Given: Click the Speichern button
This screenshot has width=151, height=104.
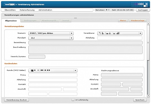Looking at the screenshot, I should 140,100.
